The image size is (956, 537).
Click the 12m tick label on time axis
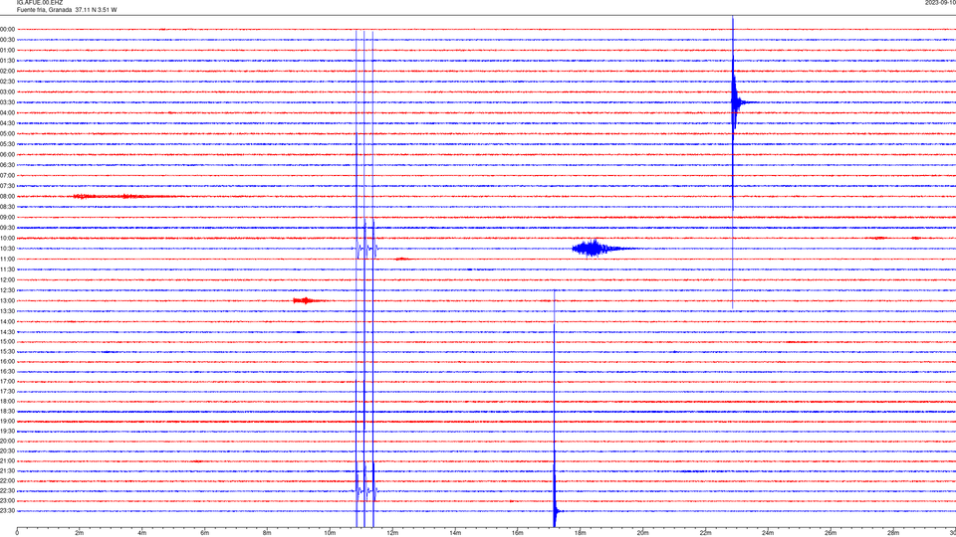392,533
